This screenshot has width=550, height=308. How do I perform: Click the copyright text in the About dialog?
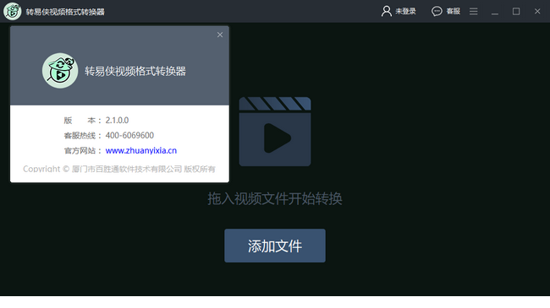pyautogui.click(x=119, y=169)
